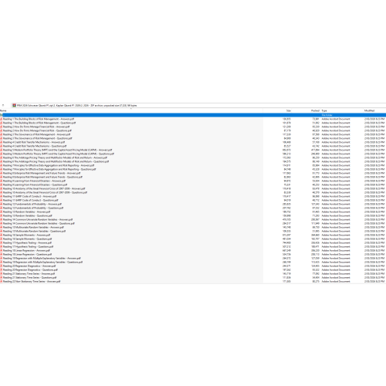Click PDF icon of Reading 21 Stationary Time Series Answers
The height and width of the screenshot is (386, 386).
coord(2,273)
